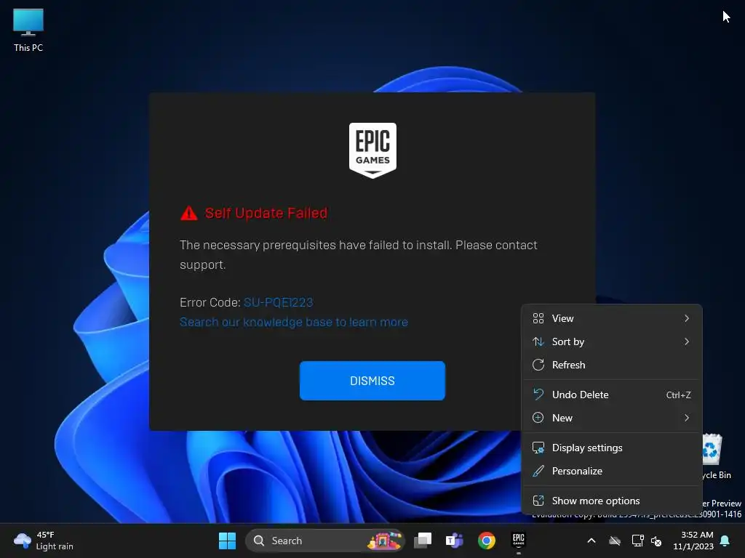The image size is (745, 558).
Task: Click the Show more options icon
Action: point(538,501)
